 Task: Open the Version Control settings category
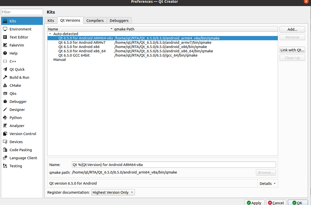point(22,134)
